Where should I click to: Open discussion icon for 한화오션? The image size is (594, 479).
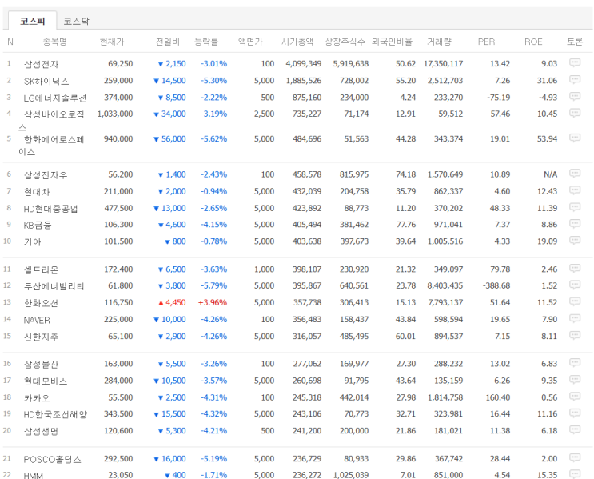coord(575,301)
